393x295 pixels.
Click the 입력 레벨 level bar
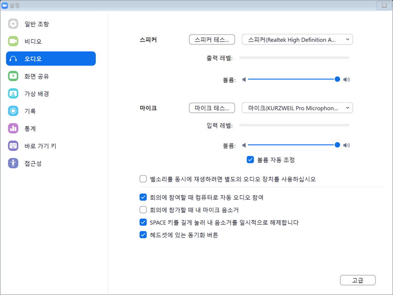[294, 125]
